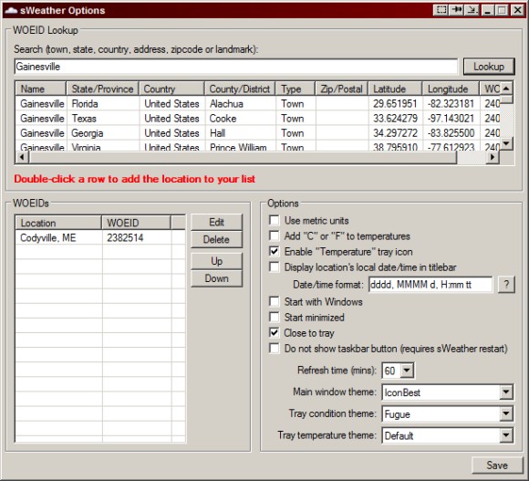Uncheck Enable "Temperature" tray icon
The width and height of the screenshot is (529, 481).
275,251
